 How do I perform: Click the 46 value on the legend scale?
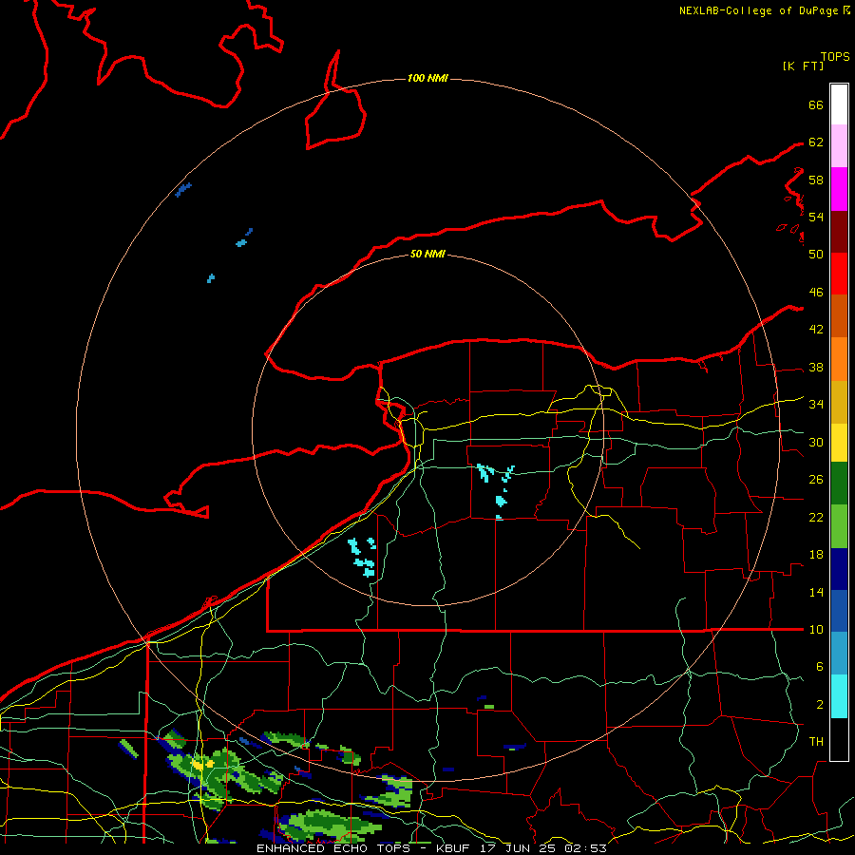click(816, 293)
